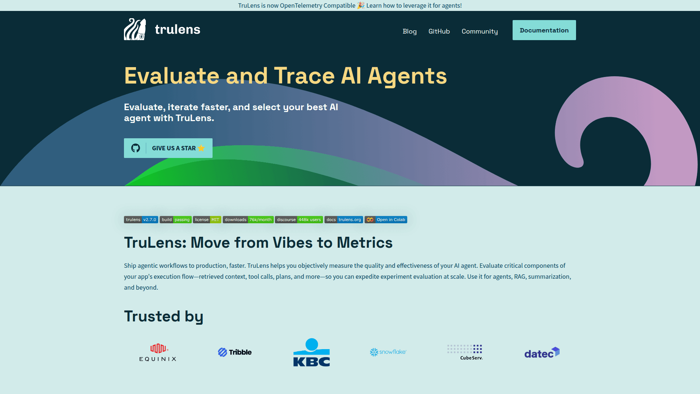Click the downloads 76k/month badge
The image size is (700, 394).
(248, 220)
